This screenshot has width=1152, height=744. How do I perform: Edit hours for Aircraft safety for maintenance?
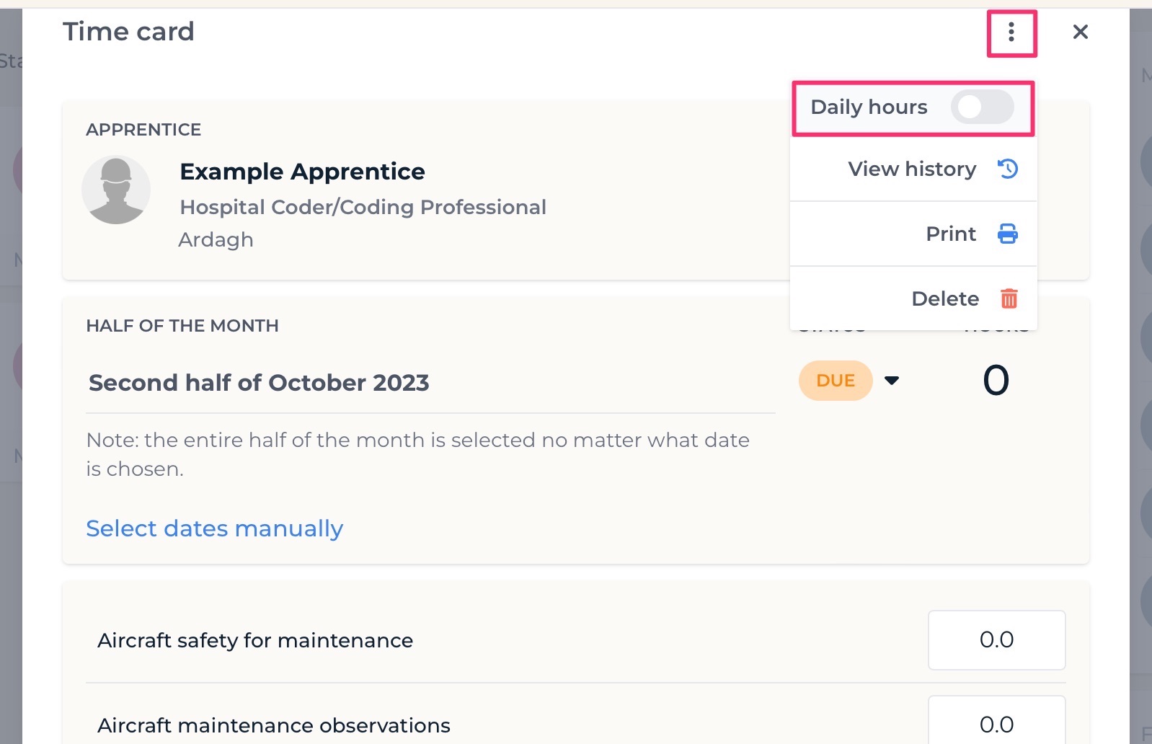pos(996,640)
